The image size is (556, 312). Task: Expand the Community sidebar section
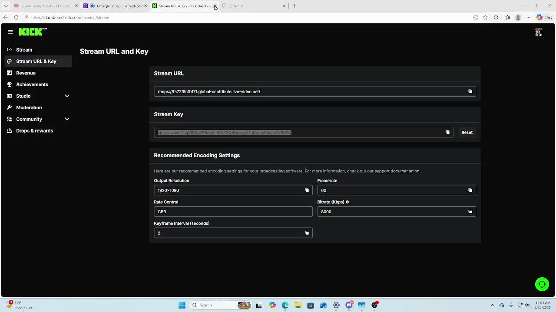[67, 119]
